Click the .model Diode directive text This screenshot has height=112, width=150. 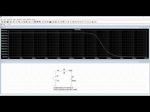click(x=63, y=88)
